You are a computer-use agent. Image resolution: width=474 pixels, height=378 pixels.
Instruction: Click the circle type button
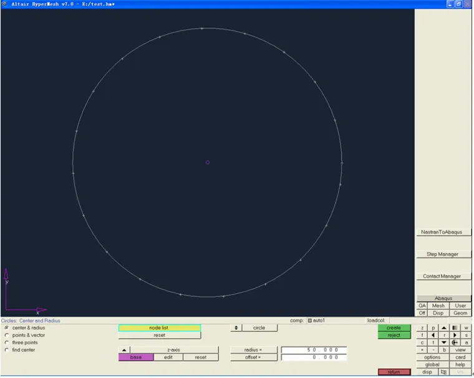coord(259,328)
